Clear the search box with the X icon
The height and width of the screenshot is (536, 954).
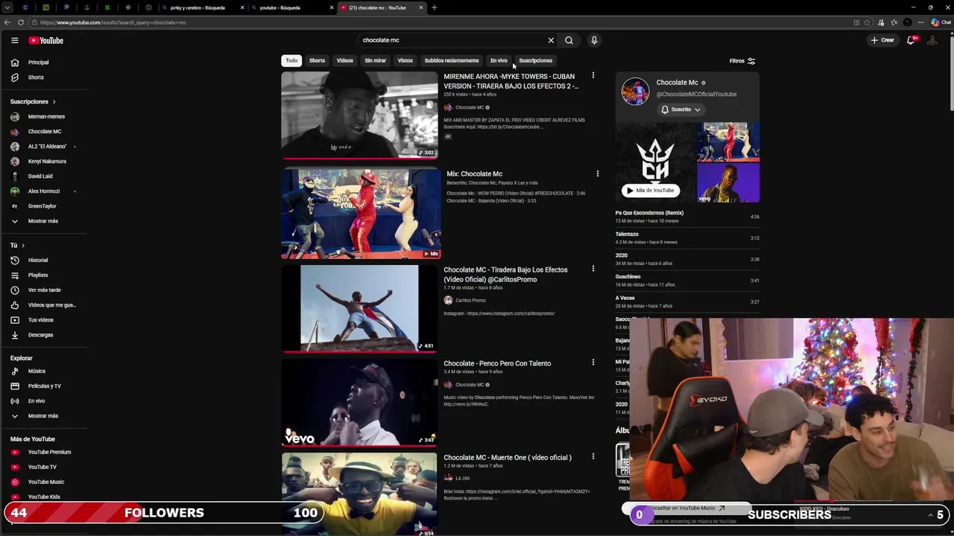(x=551, y=40)
